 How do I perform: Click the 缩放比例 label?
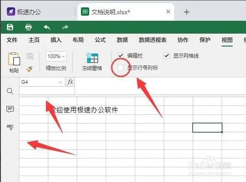[56, 68]
